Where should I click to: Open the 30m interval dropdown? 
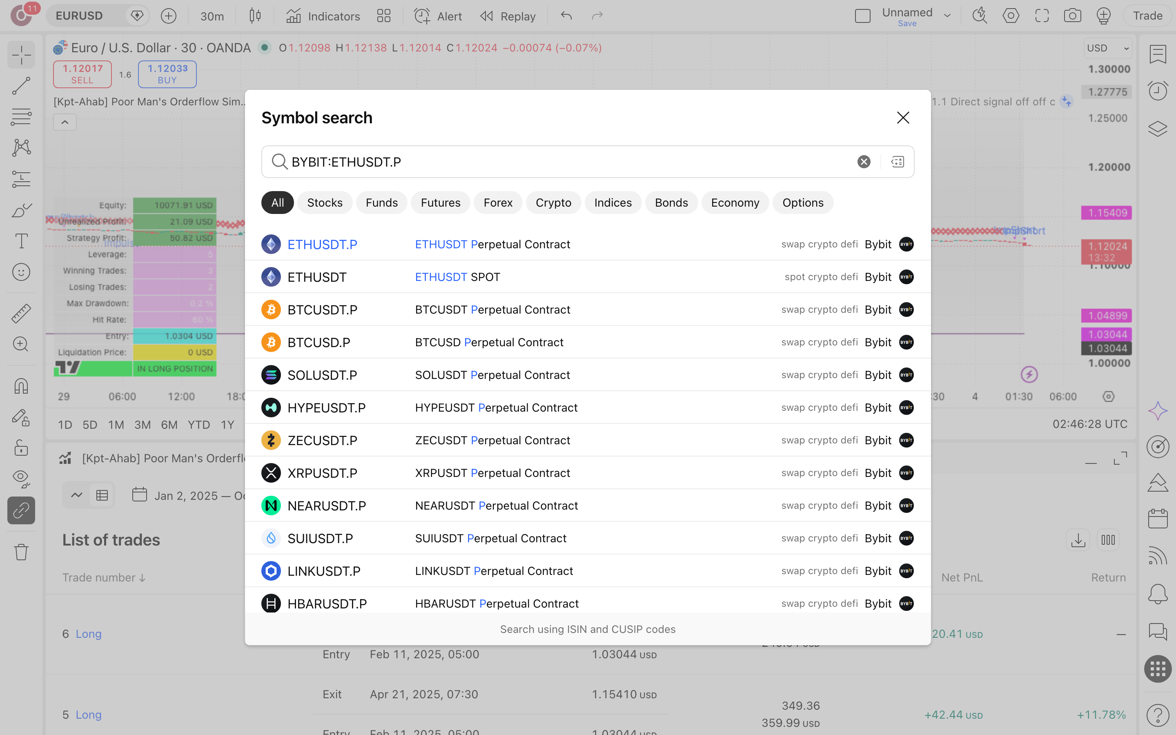pyautogui.click(x=212, y=16)
